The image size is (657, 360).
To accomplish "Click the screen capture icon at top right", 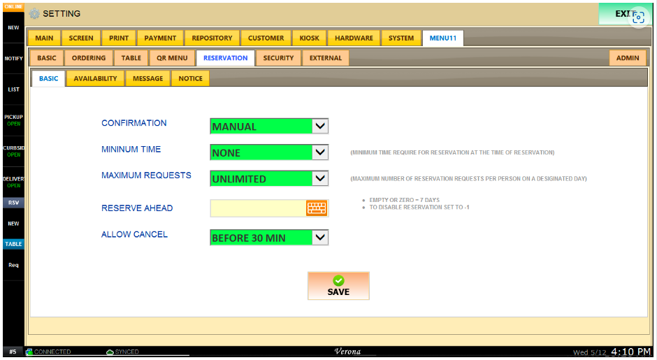I will pyautogui.click(x=637, y=17).
